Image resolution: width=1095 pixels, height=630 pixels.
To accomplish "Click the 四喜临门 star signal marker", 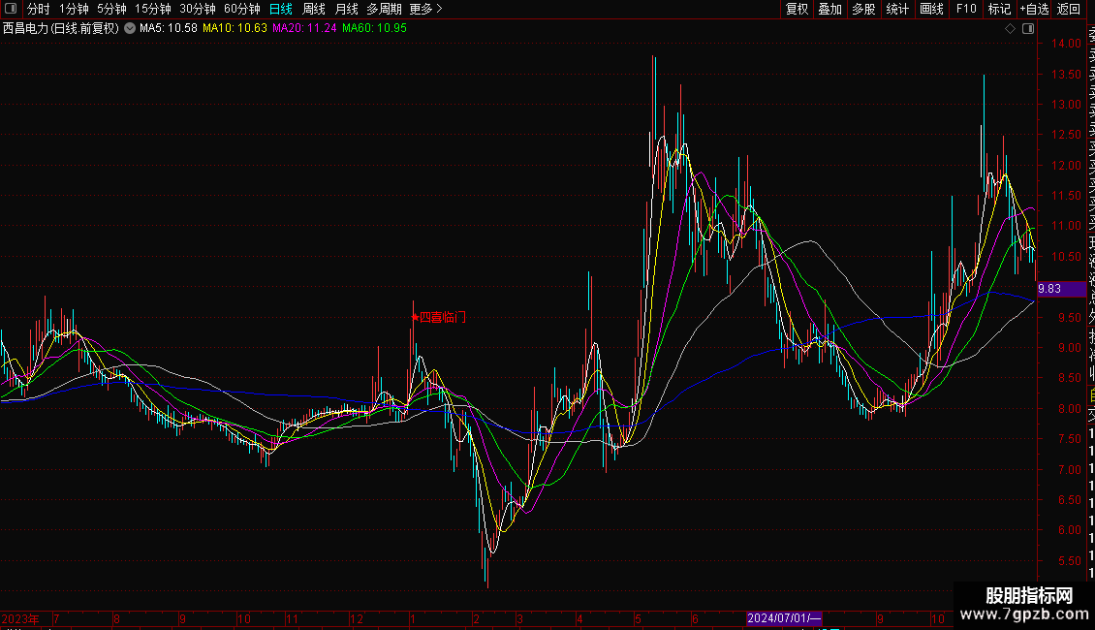I will [x=439, y=317].
